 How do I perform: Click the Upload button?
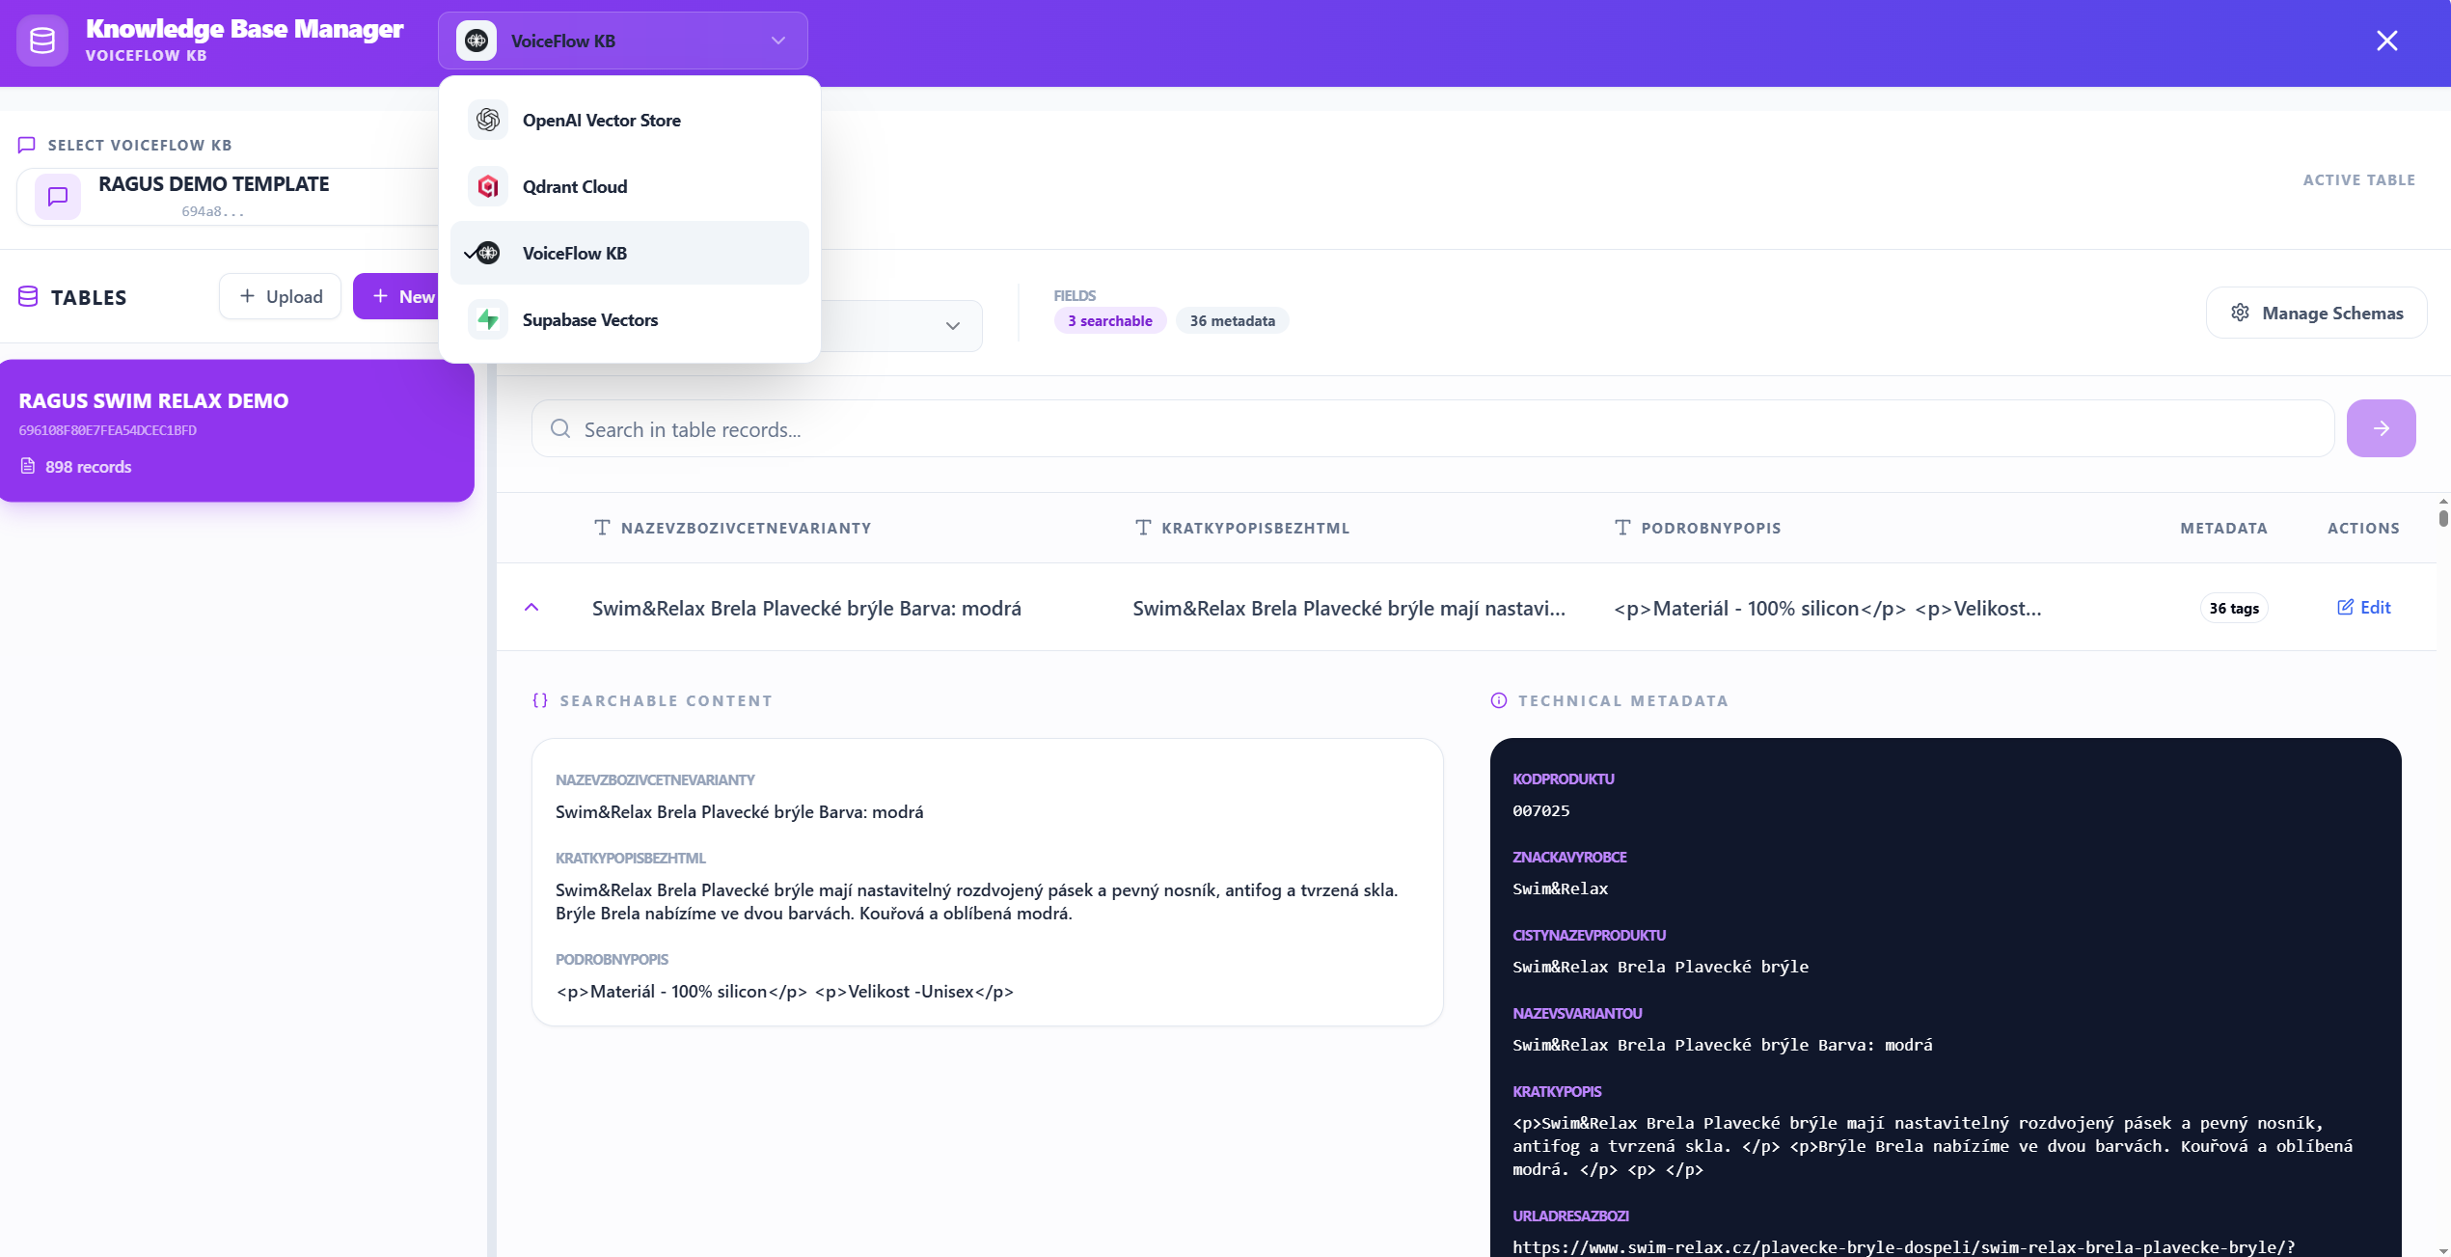(x=281, y=296)
